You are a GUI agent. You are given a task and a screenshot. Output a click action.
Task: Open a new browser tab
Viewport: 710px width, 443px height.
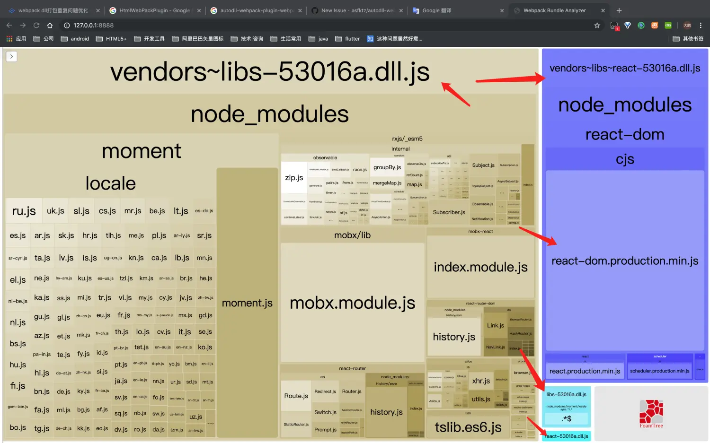[619, 10]
